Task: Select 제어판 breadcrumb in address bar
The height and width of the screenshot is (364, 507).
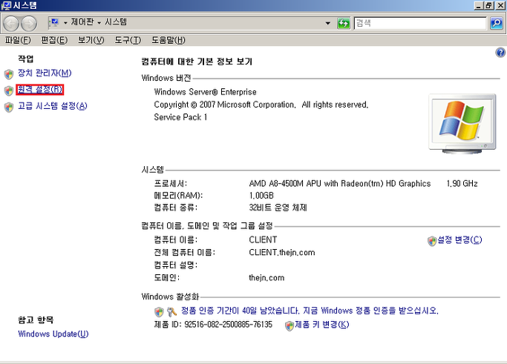Action: point(82,22)
